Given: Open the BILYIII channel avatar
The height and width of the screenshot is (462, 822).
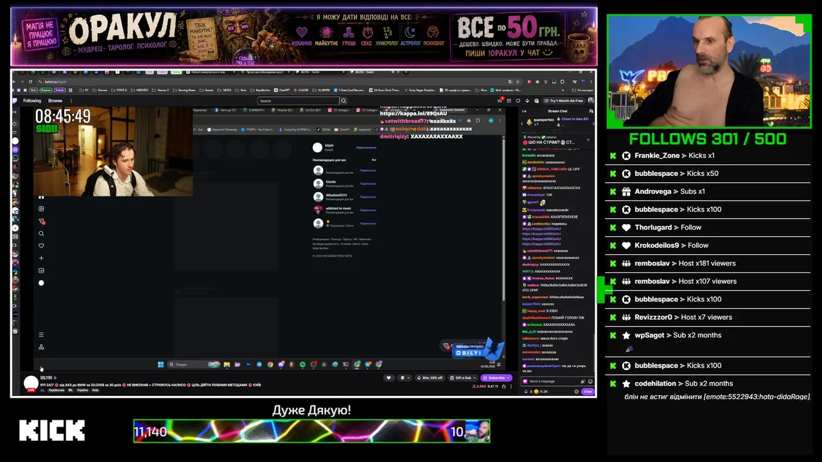Looking at the screenshot, I should pyautogui.click(x=31, y=384).
